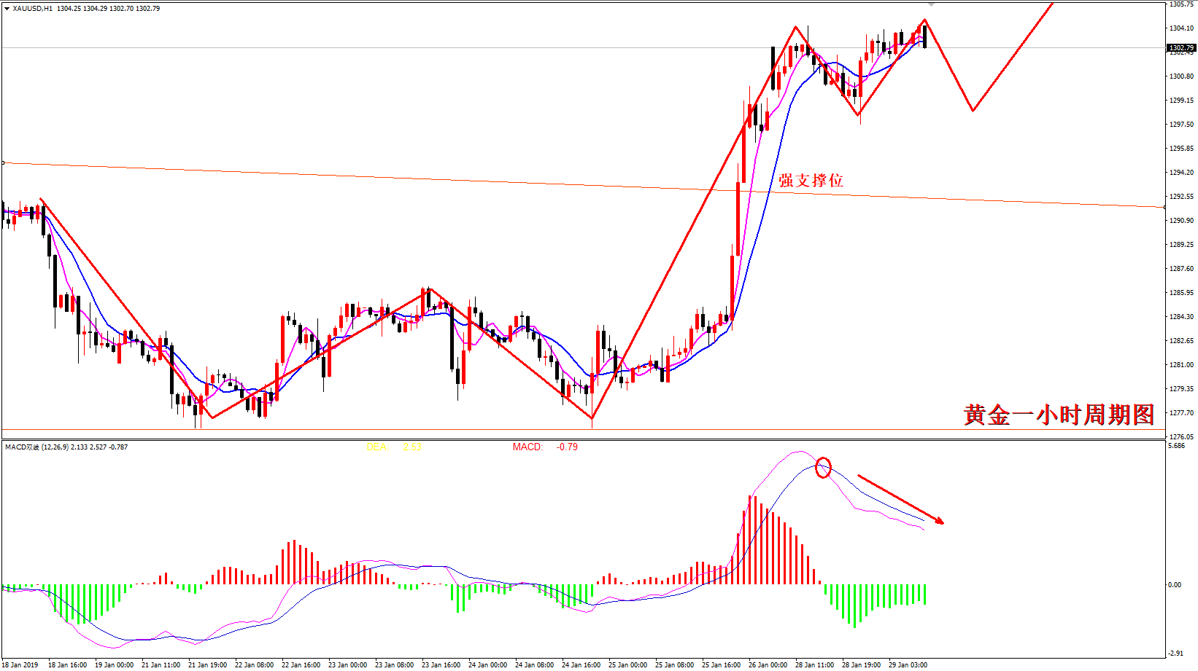This screenshot has height=671, width=1198.
Task: Click the 1304.10 price scale label
Action: [x=1182, y=28]
